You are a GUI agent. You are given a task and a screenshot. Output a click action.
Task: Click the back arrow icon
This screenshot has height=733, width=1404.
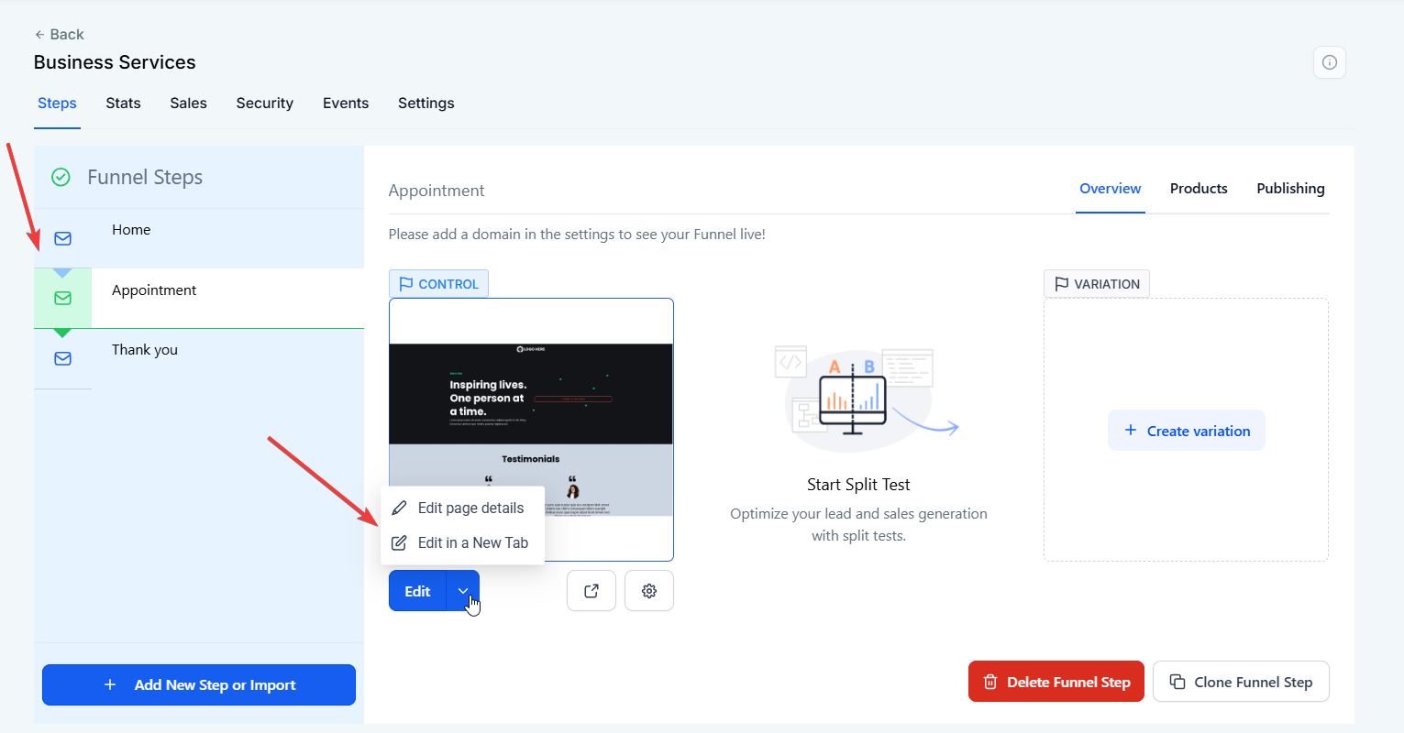39,35
